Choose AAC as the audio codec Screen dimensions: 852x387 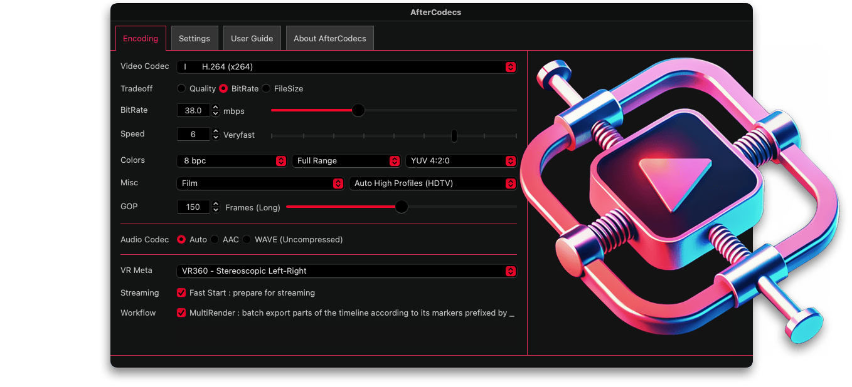(215, 240)
